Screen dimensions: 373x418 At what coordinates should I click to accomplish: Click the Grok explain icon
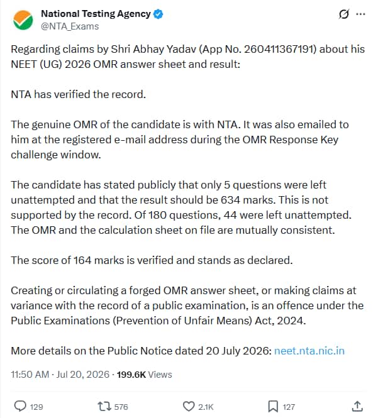tap(343, 14)
